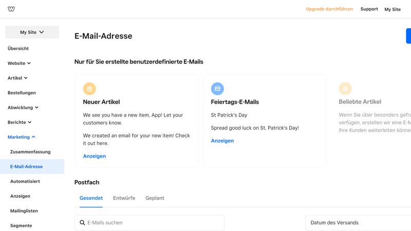Click the Beliebte Artikel card icon
This screenshot has width=411, height=231.
click(345, 89)
